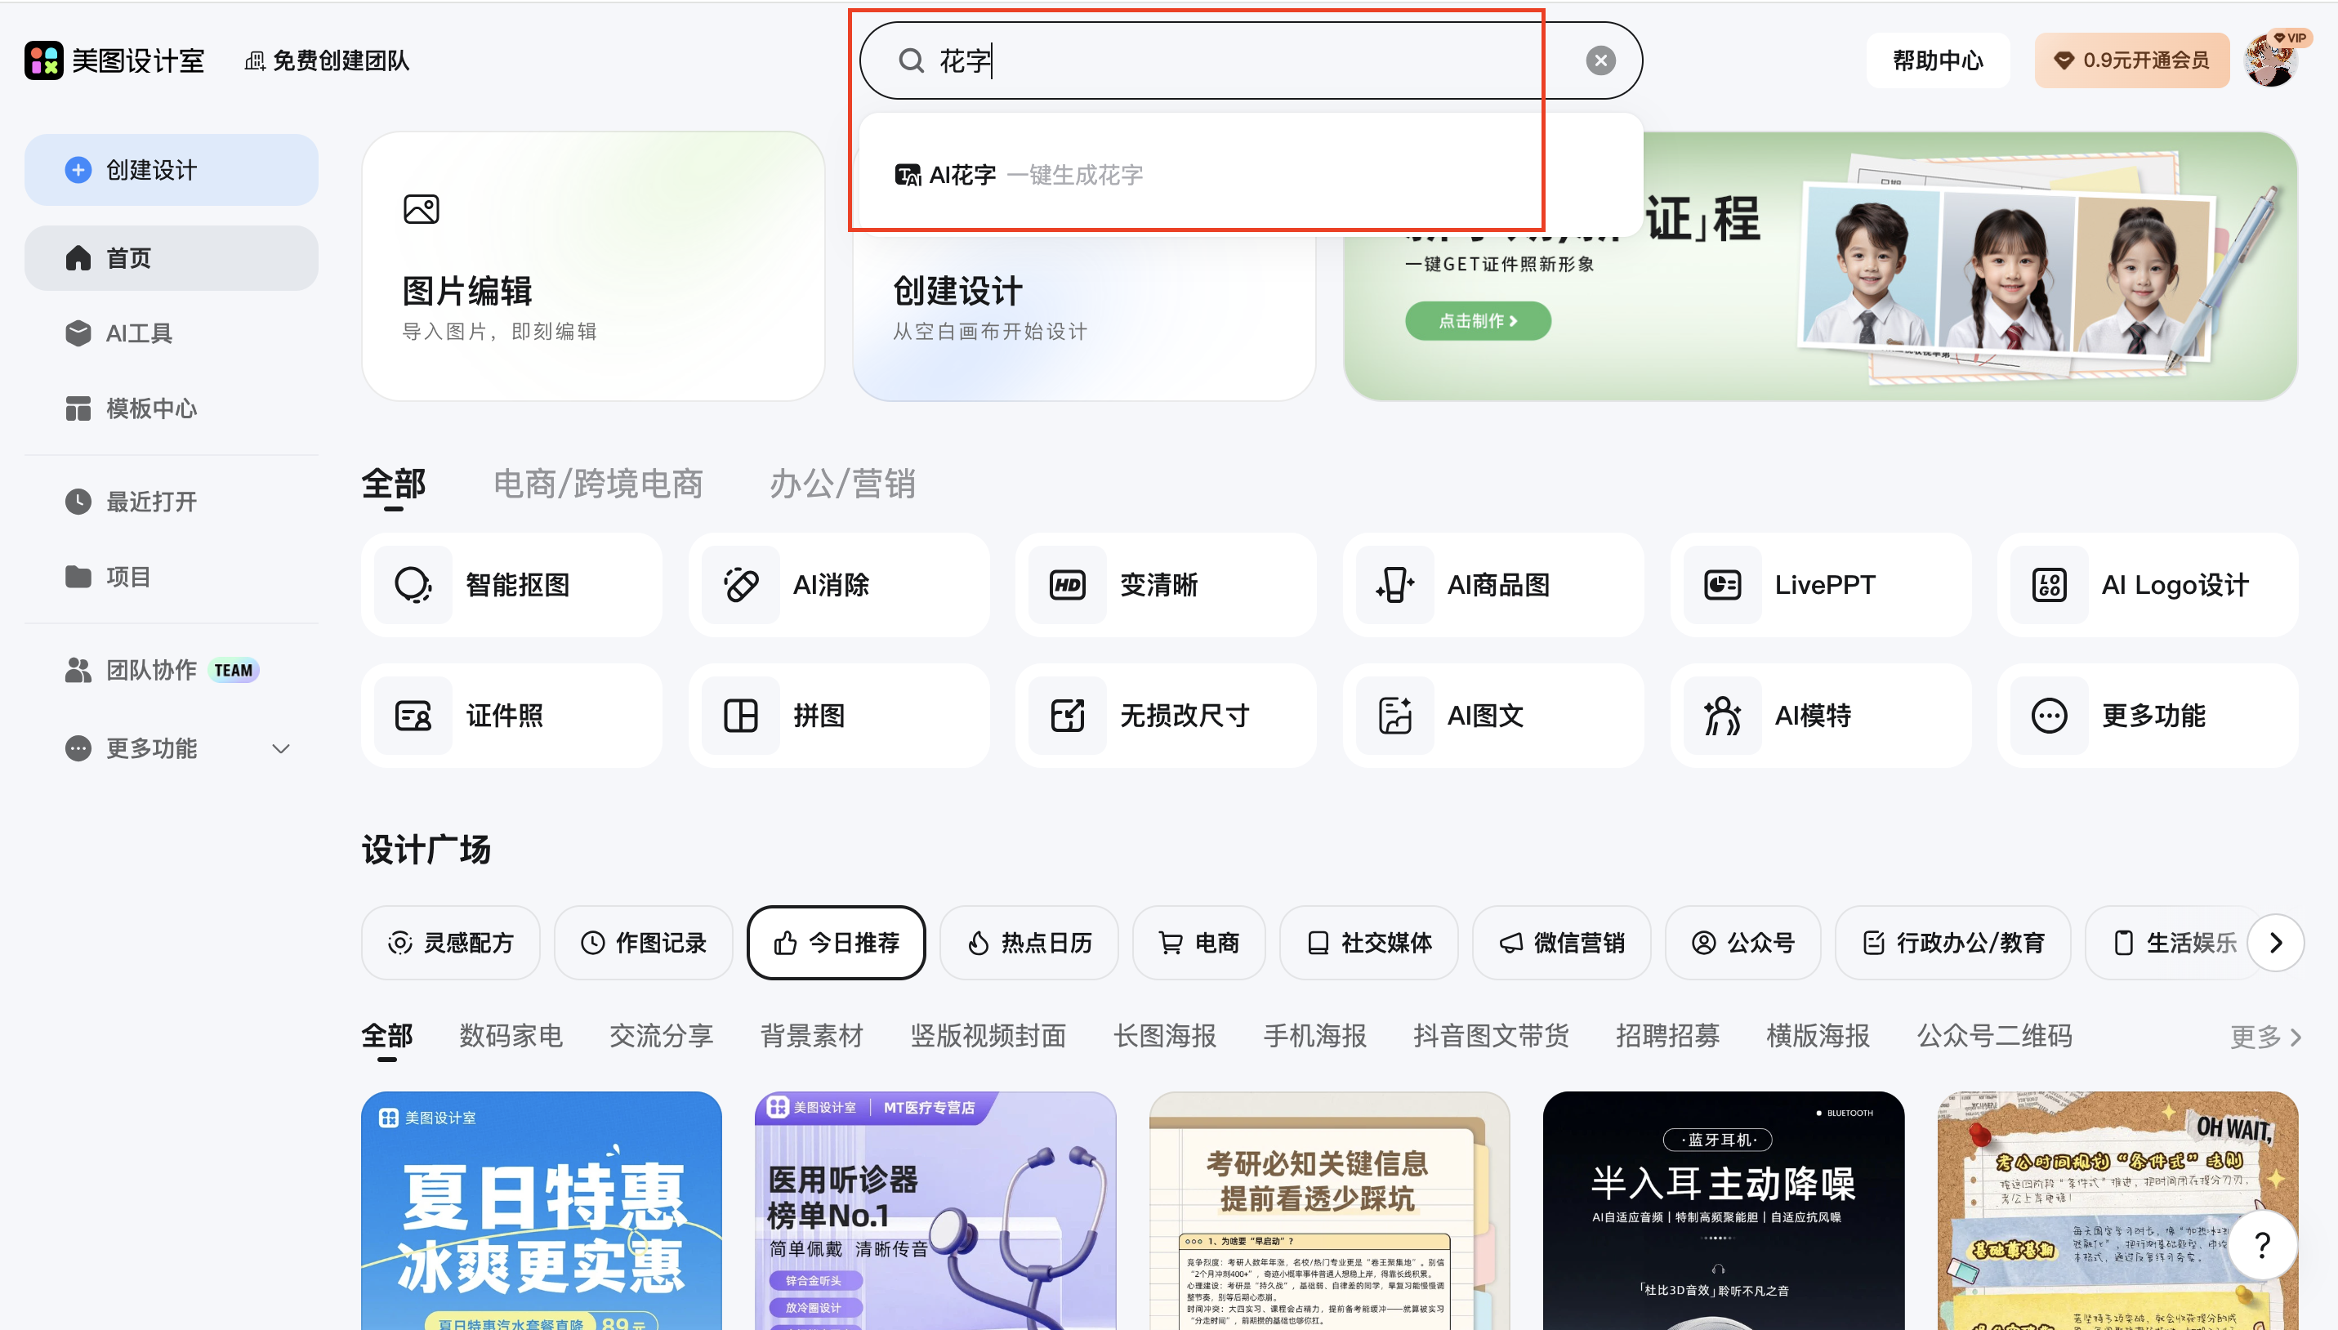Screen dimensions: 2338x1330
Task: Switch to 背景素材 category tab
Action: tap(812, 1036)
